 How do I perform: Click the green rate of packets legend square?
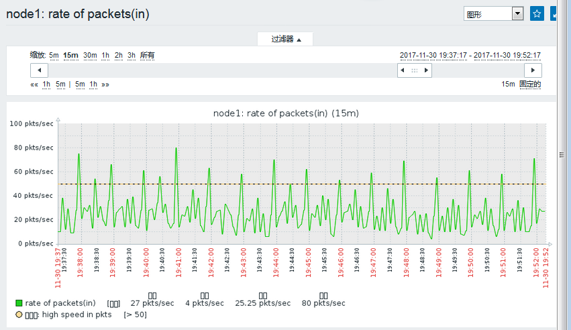tap(19, 303)
